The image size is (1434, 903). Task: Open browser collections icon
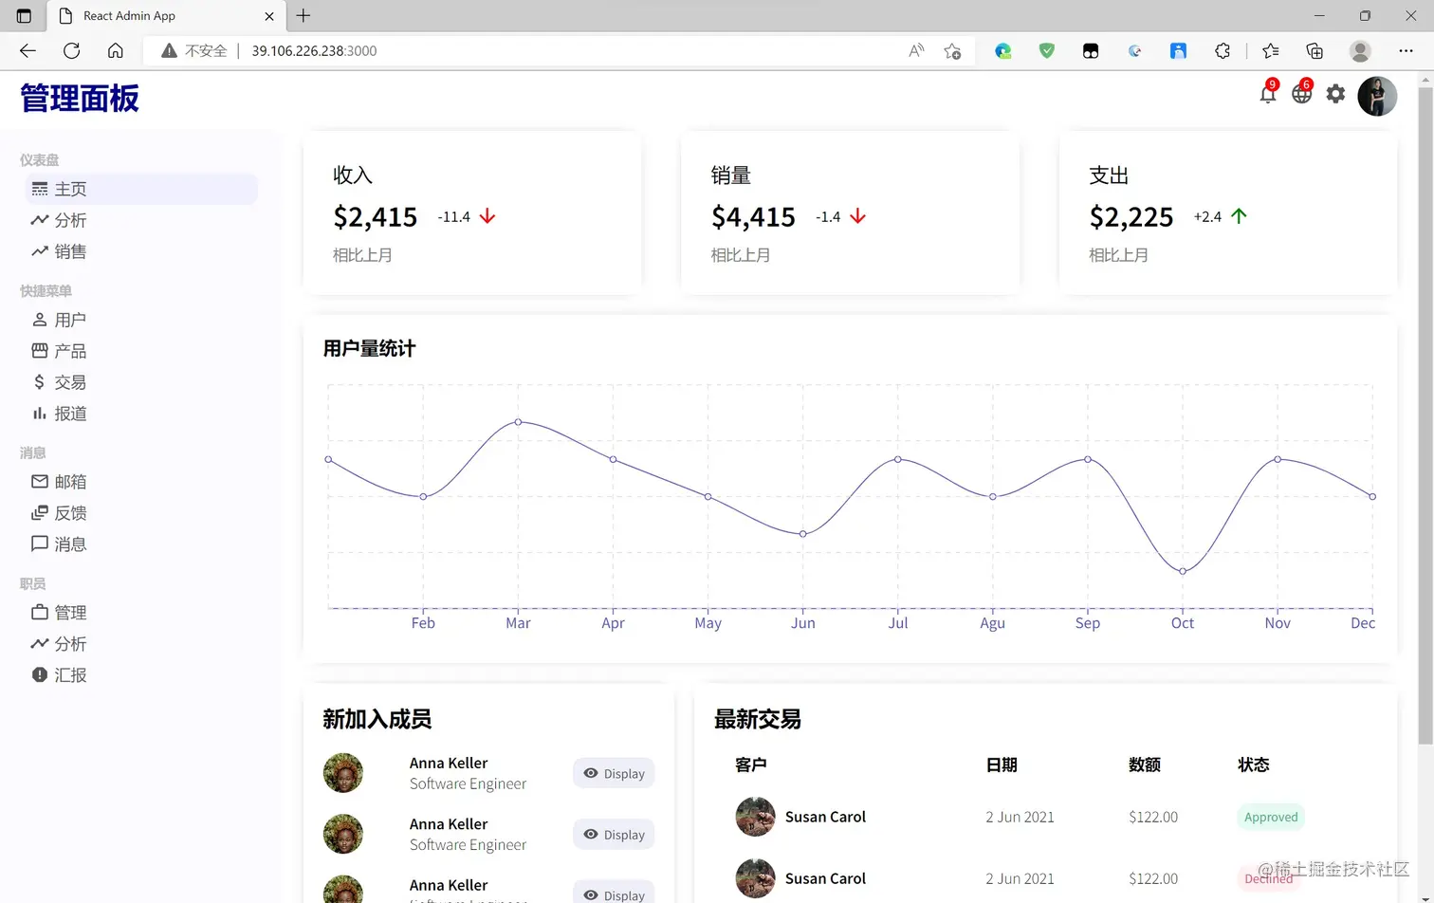click(1314, 50)
